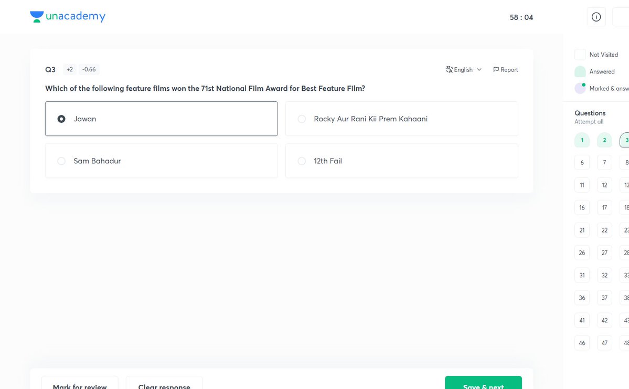
Task: Click the Report flag icon
Action: click(496, 69)
